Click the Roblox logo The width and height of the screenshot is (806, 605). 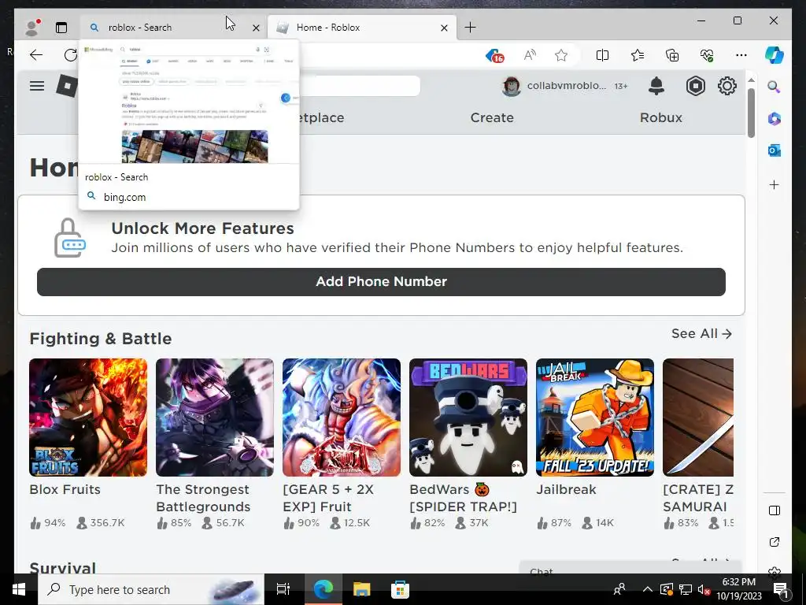point(67,85)
